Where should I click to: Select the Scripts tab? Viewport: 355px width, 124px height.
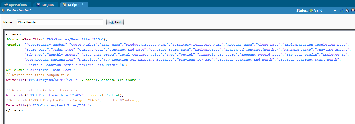click(74, 5)
